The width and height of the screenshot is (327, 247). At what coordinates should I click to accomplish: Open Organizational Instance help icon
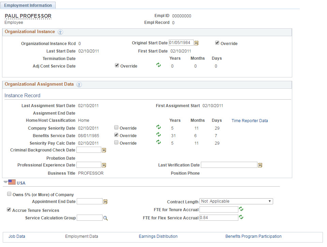(60, 32)
